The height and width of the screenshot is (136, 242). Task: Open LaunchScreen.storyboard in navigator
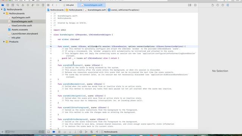(25, 34)
